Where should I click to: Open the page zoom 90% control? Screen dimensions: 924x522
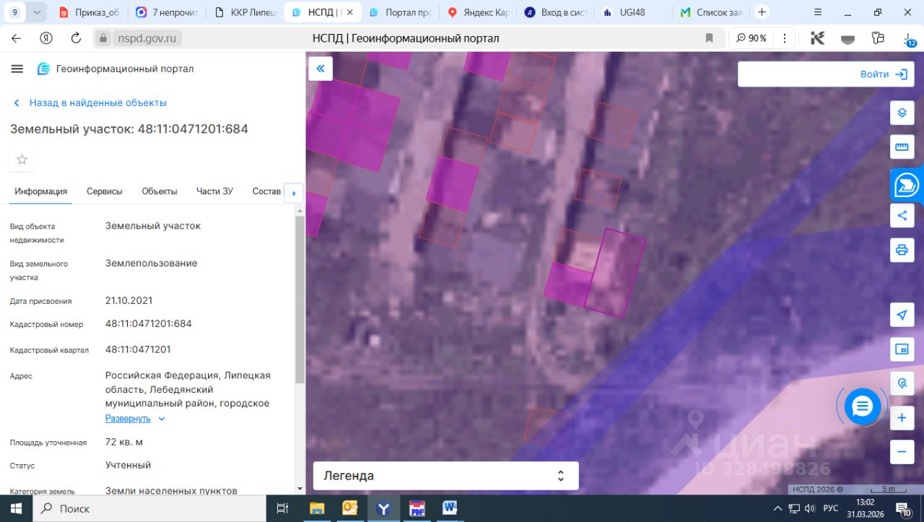point(751,38)
